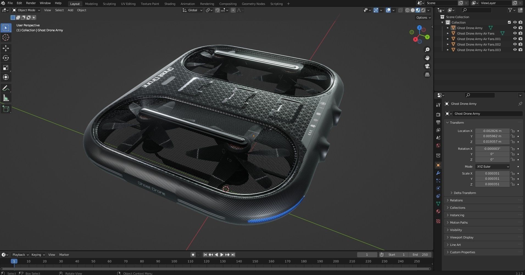
Task: Click the viewport pan hand icon
Action: tap(427, 58)
